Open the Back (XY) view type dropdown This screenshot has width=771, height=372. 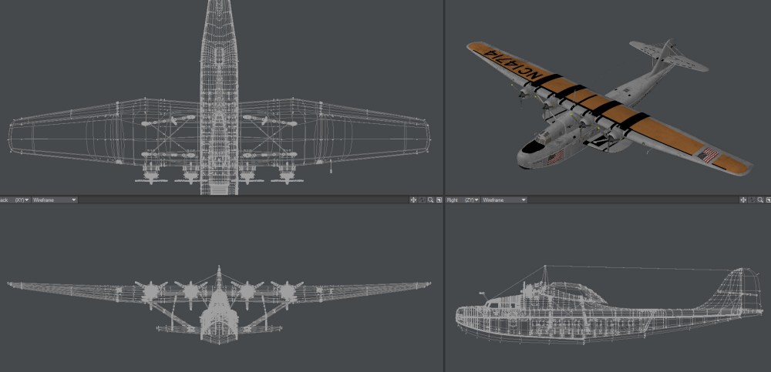15,200
